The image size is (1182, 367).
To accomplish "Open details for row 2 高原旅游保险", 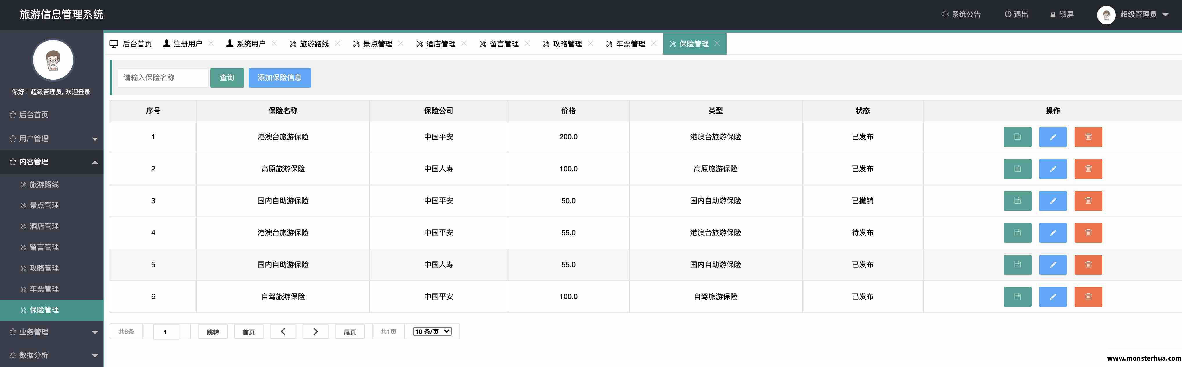I will coord(1017,169).
